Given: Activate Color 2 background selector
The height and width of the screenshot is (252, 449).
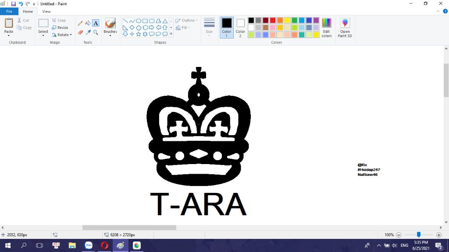Looking at the screenshot, I should point(240,28).
